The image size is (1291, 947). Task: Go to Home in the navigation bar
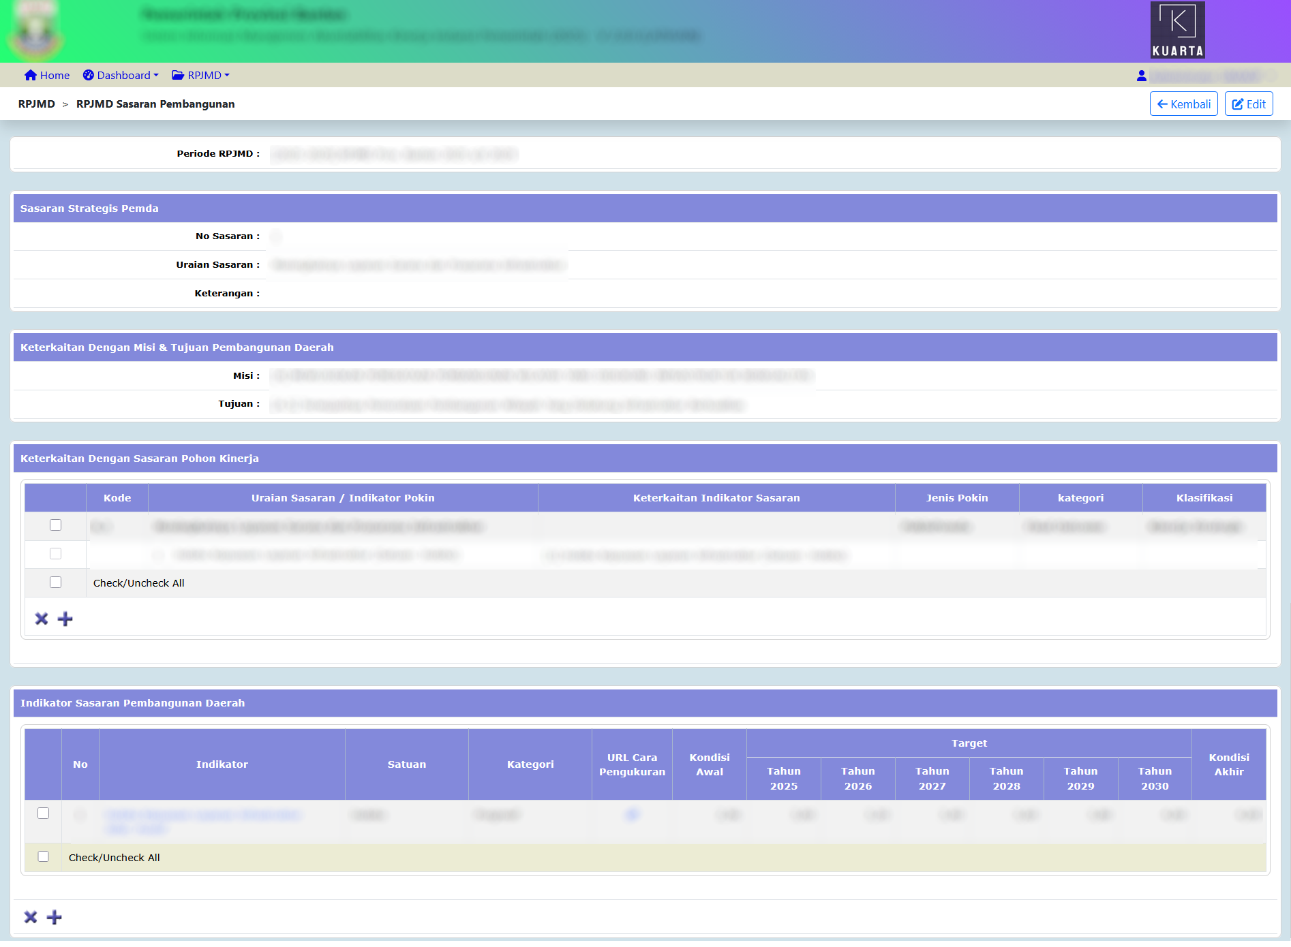(47, 76)
